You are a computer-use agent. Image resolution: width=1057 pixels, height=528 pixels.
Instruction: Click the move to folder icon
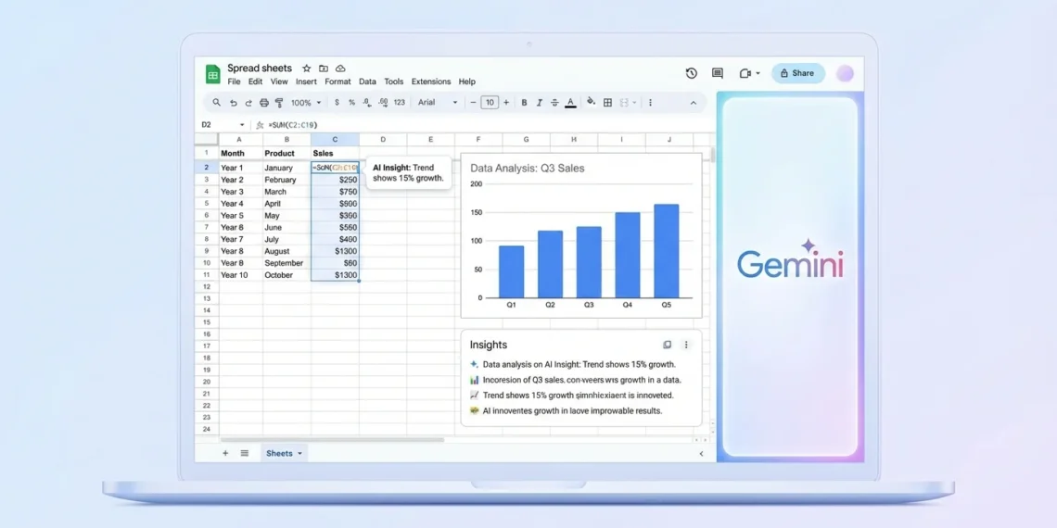(324, 68)
